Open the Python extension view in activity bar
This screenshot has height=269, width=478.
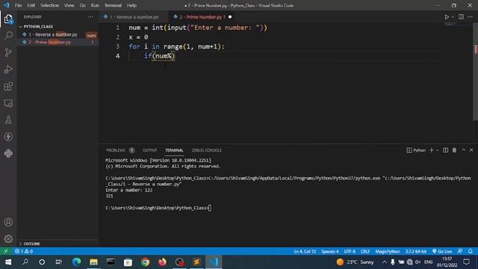point(8,153)
